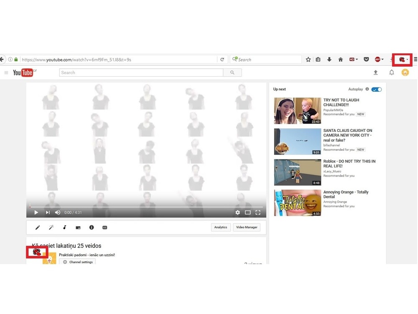
Task: Play the video
Action: coord(36,213)
